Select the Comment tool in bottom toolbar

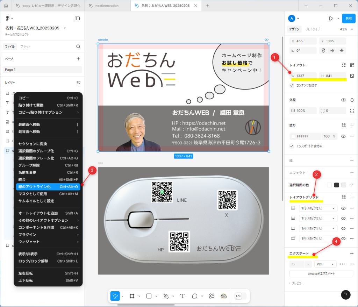pyautogui.click(x=195, y=296)
